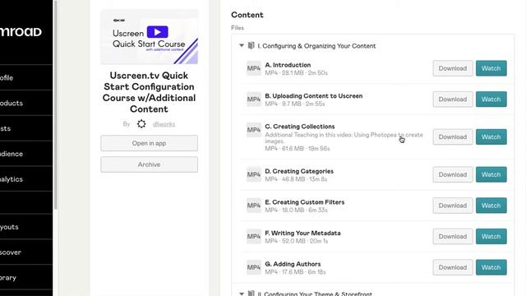Click the Uscreen Quick Start Course thumbnail
The image size is (526, 296).
tap(149, 36)
